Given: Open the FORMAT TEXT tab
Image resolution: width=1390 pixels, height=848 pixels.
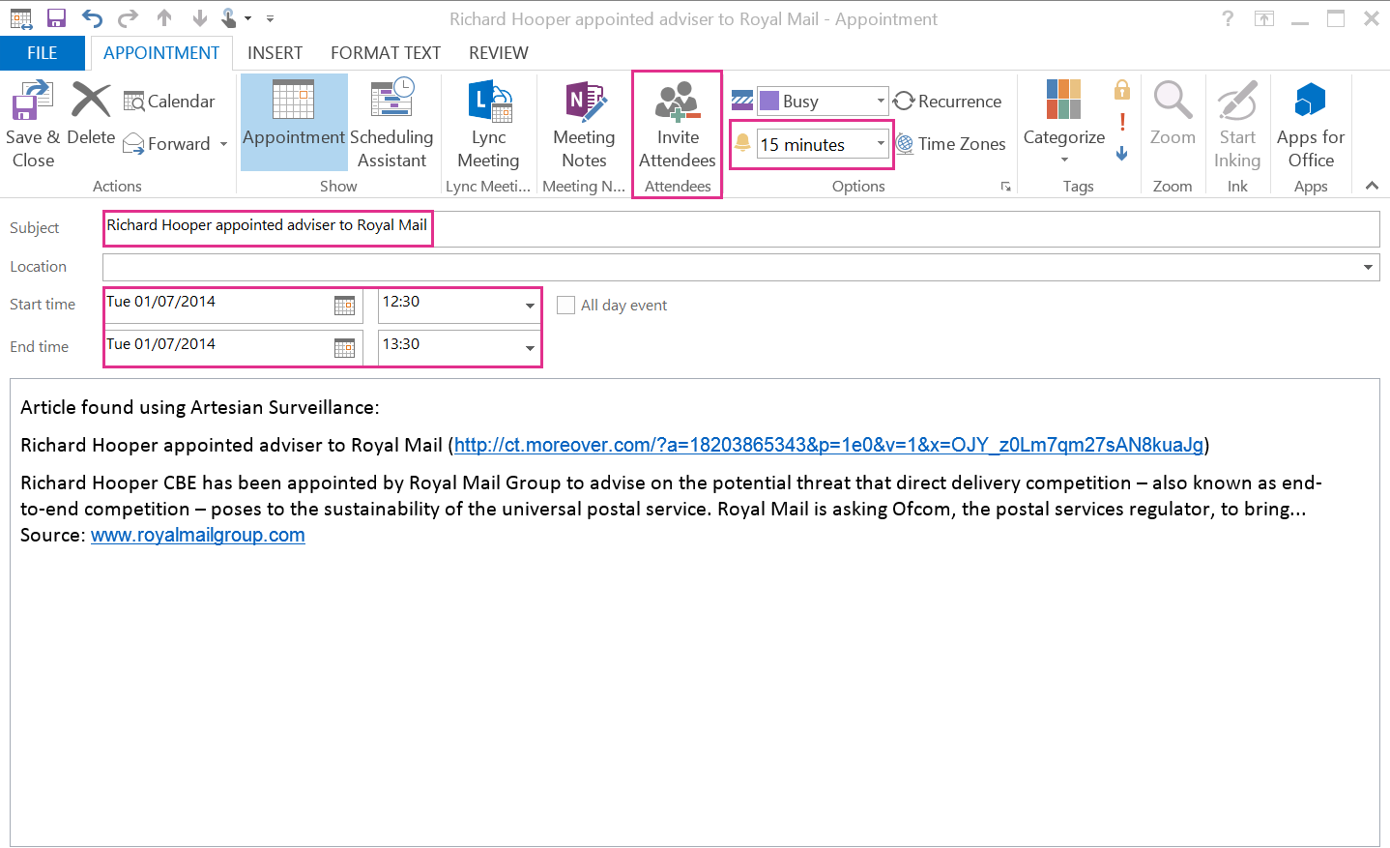Looking at the screenshot, I should [386, 53].
